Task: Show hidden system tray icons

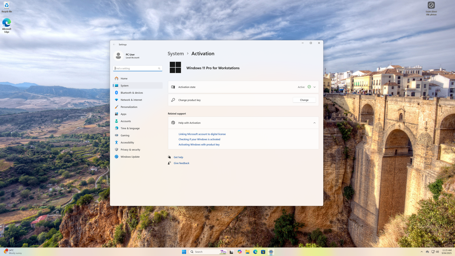Action: click(421, 252)
